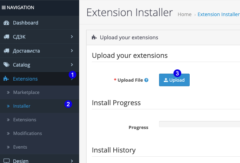The height and width of the screenshot is (163, 240).
Task: Click the install Progress bar
Action: [x=199, y=124]
